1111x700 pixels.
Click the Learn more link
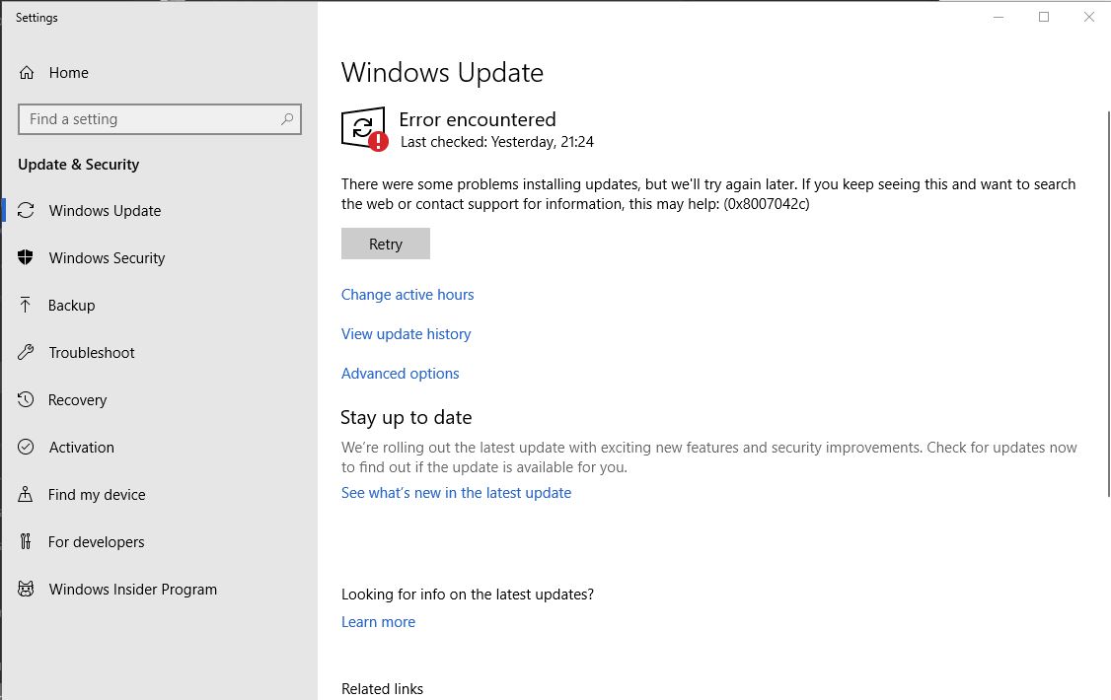(378, 621)
